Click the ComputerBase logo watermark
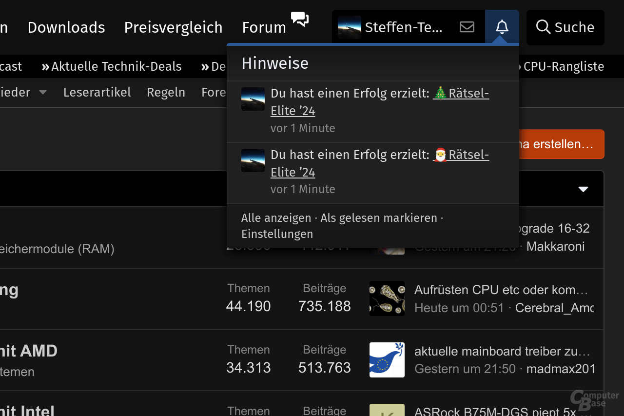This screenshot has height=416, width=624. (593, 401)
